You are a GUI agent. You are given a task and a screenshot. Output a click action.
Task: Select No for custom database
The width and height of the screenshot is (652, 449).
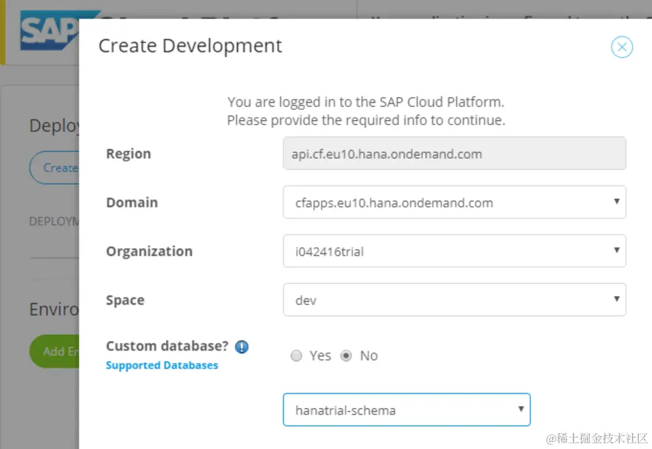[346, 356]
